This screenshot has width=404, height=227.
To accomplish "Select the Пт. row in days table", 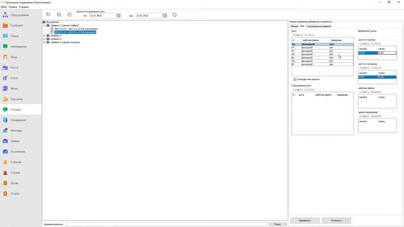I will point(323,51).
